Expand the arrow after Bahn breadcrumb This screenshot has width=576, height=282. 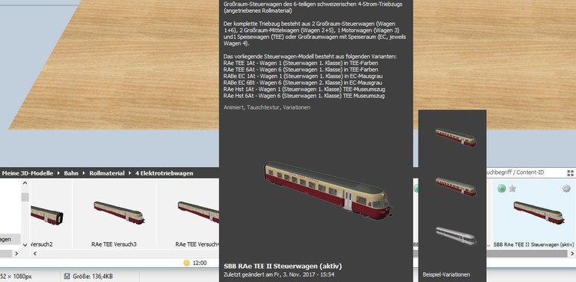[x=84, y=173]
